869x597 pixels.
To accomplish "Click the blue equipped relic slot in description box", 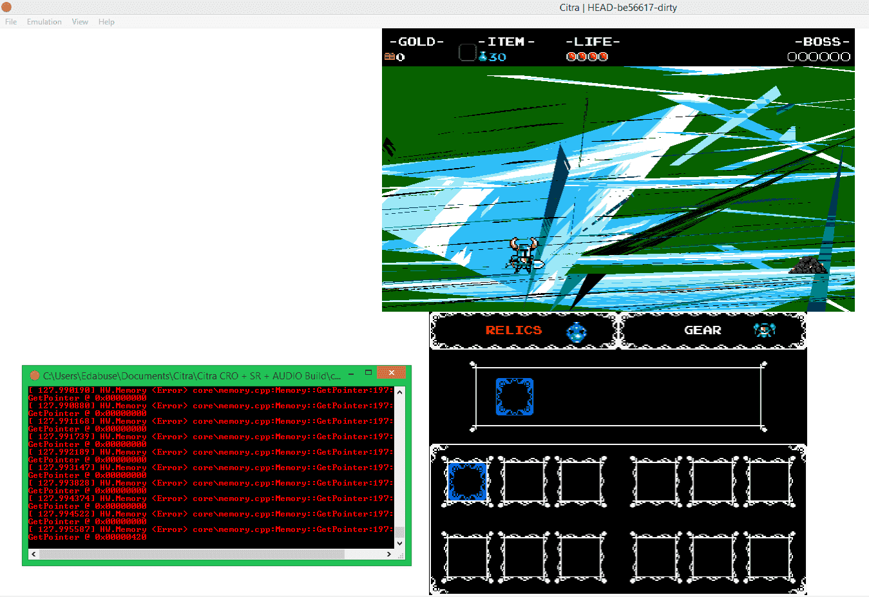I will click(x=515, y=396).
